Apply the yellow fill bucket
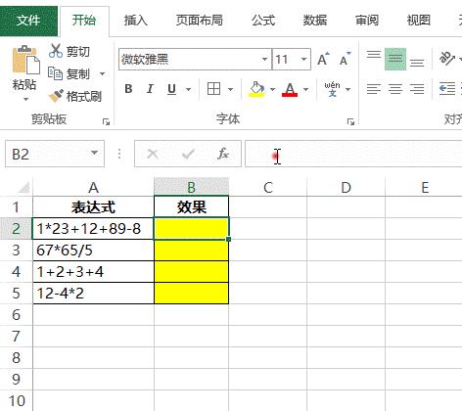The height and width of the screenshot is (411, 462). pyautogui.click(x=256, y=89)
